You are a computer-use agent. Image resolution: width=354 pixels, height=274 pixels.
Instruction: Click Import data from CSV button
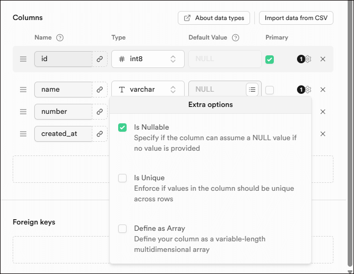coord(296,18)
